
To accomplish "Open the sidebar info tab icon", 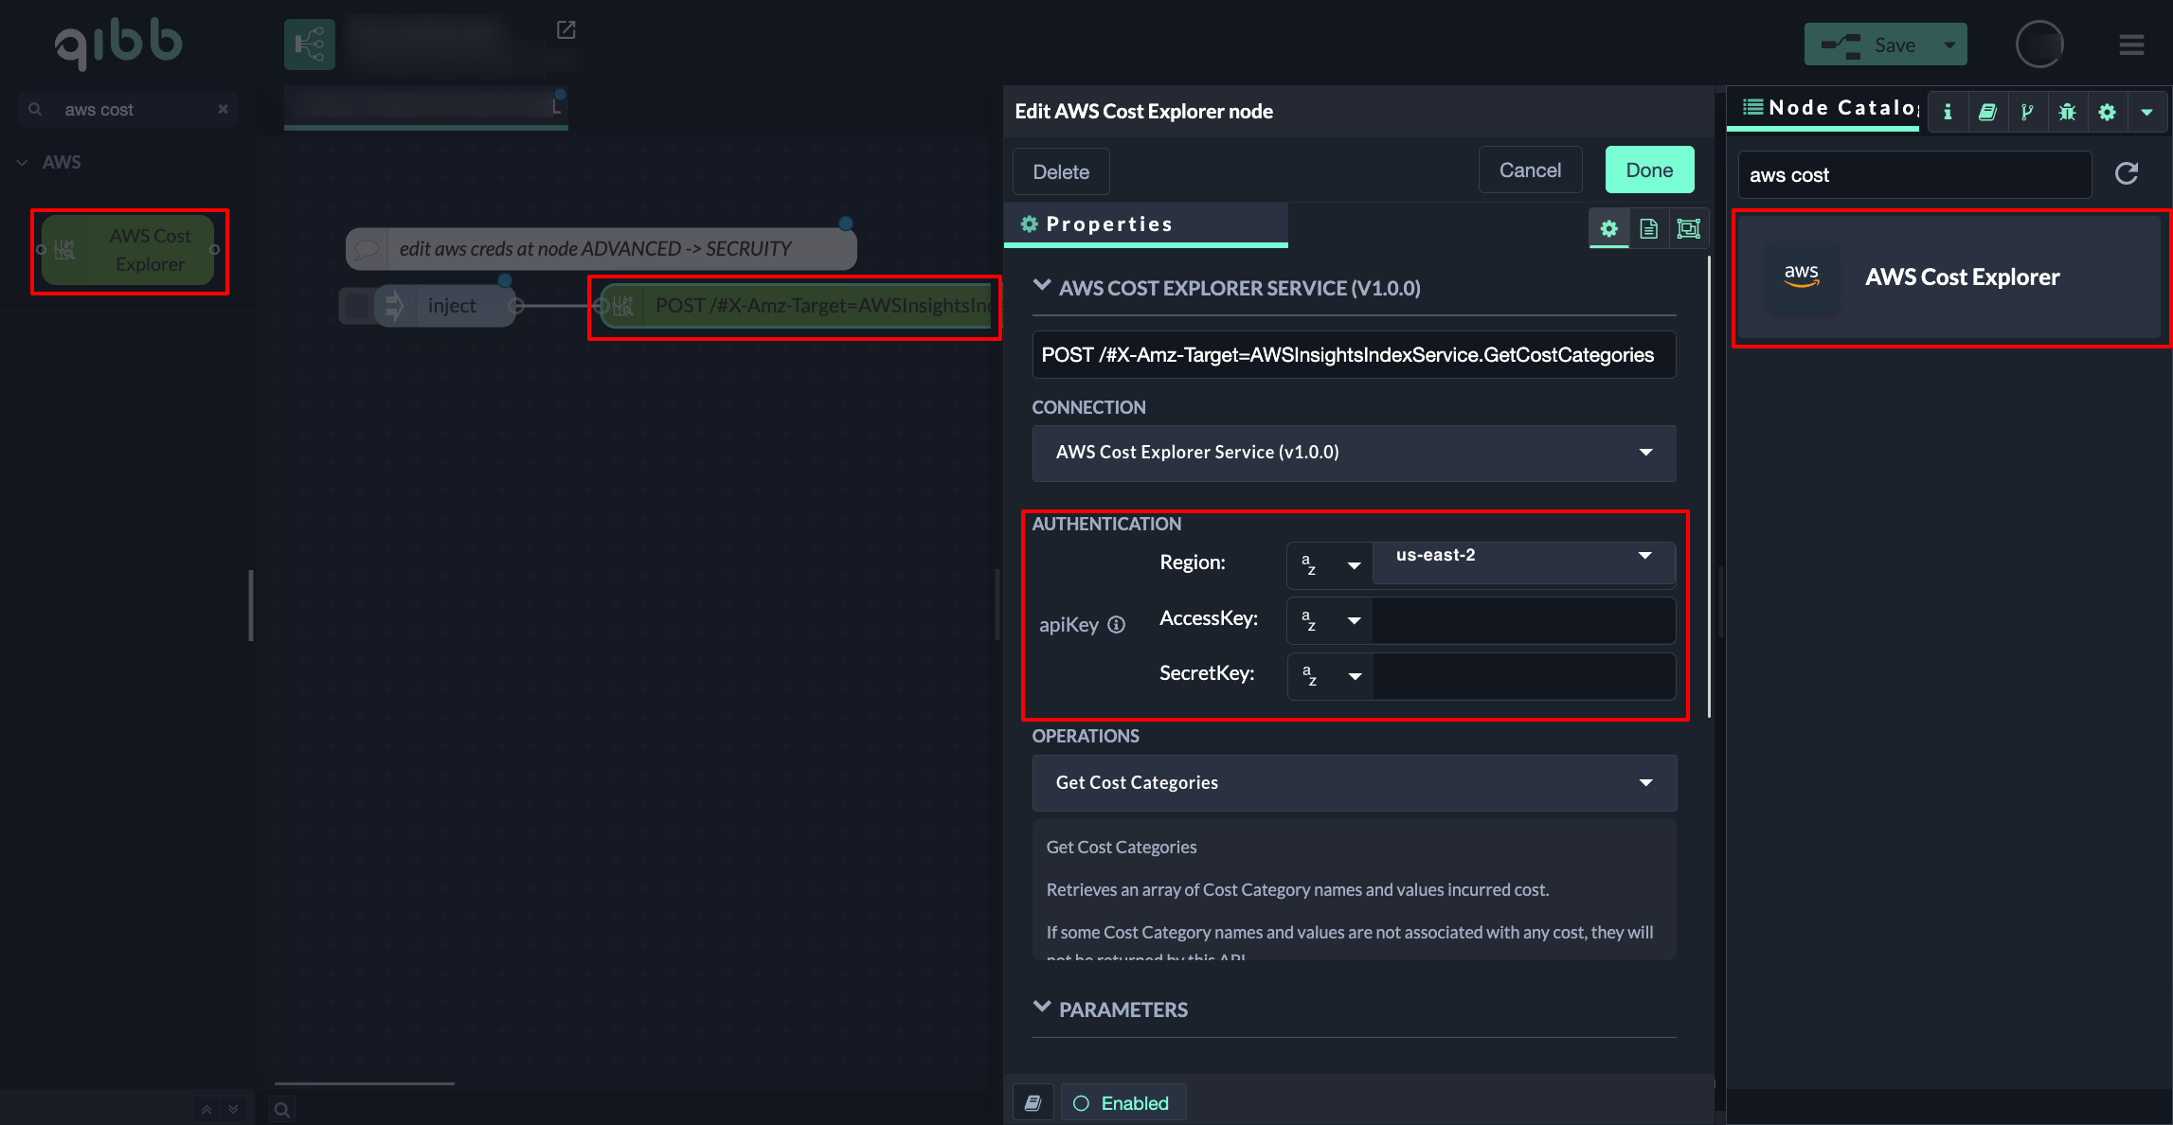I will (1948, 112).
